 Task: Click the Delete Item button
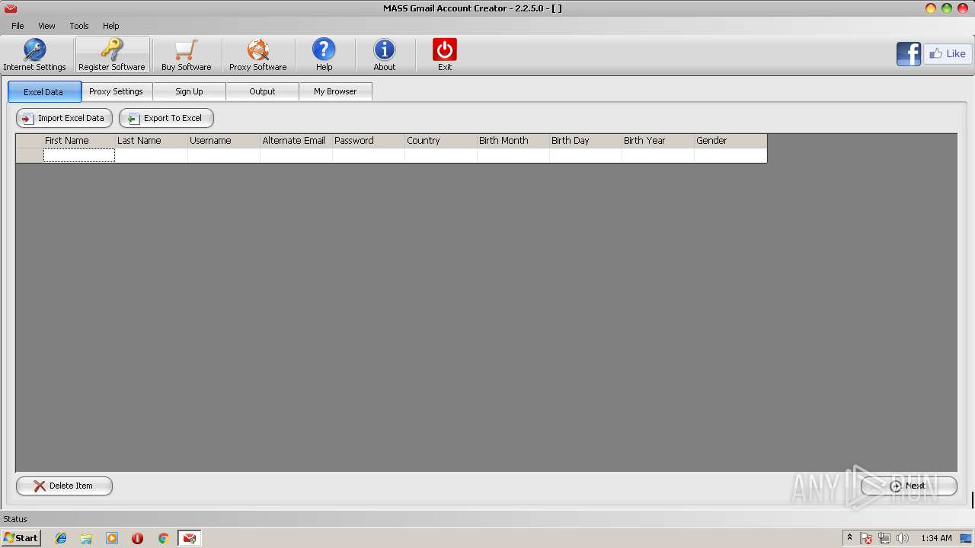point(65,486)
